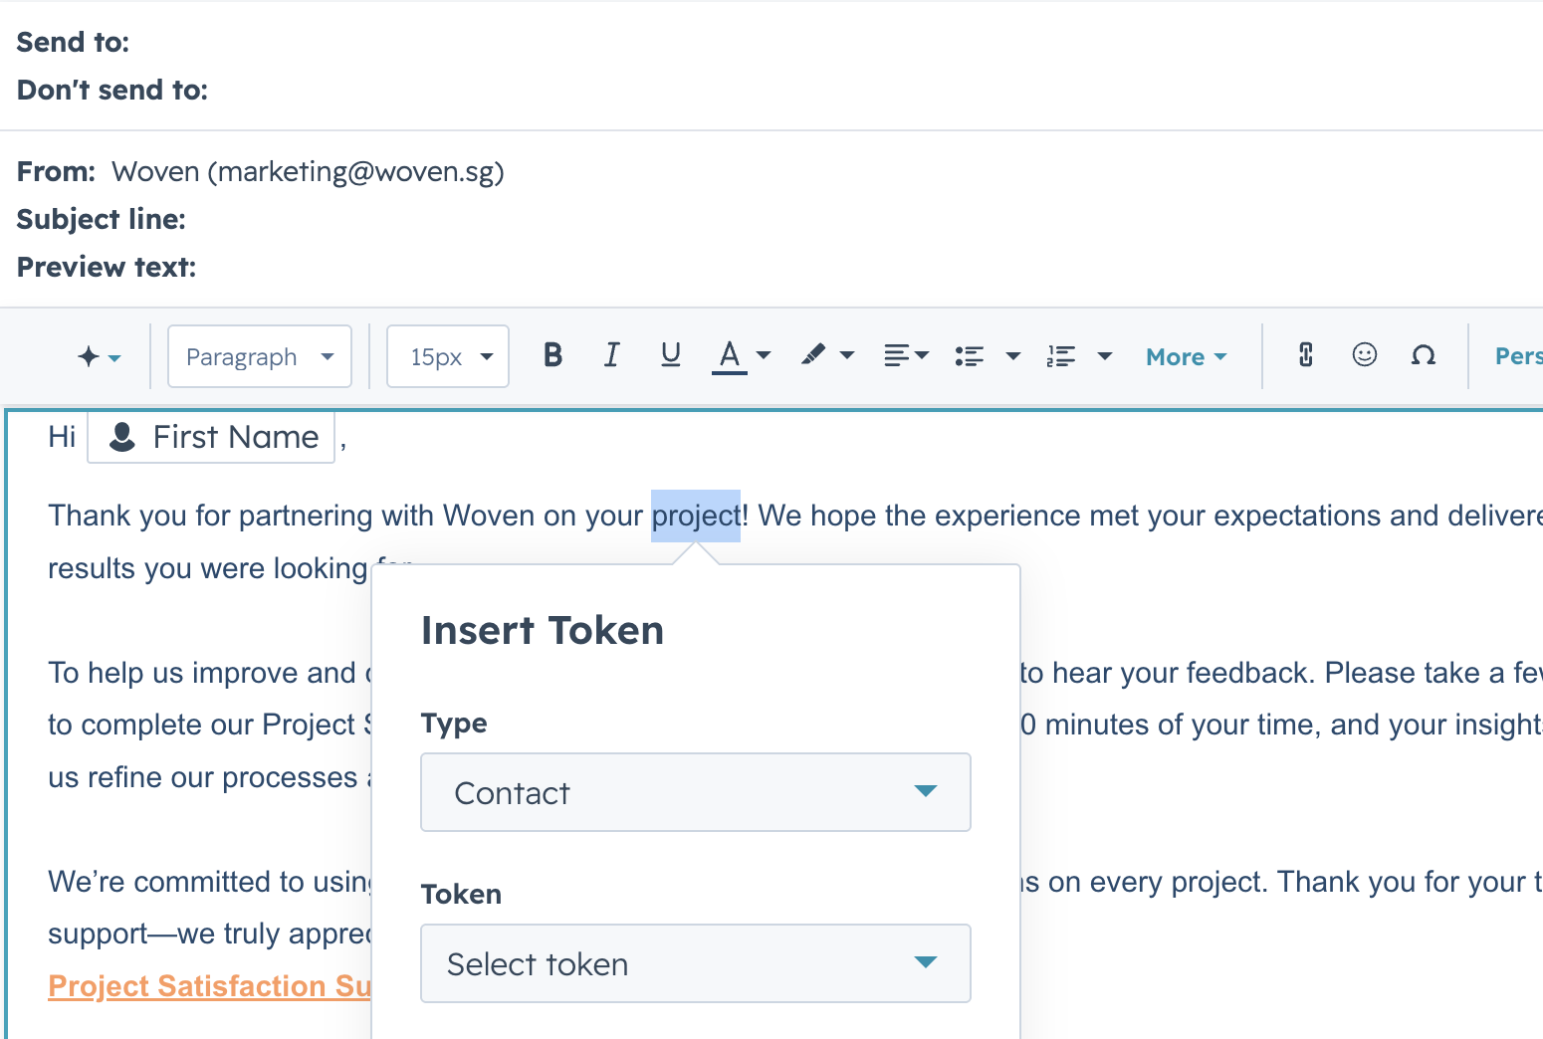
Task: Click the Send to field
Action: [73, 42]
